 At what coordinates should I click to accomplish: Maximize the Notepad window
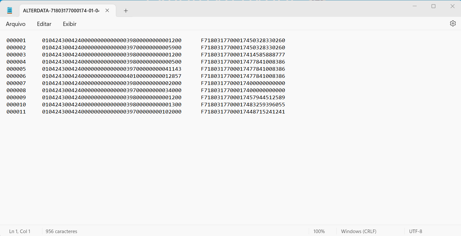click(x=433, y=6)
